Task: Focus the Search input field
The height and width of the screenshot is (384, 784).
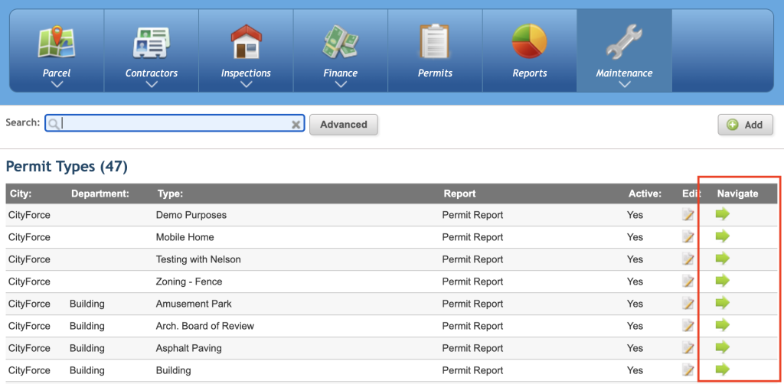Action: (x=175, y=124)
